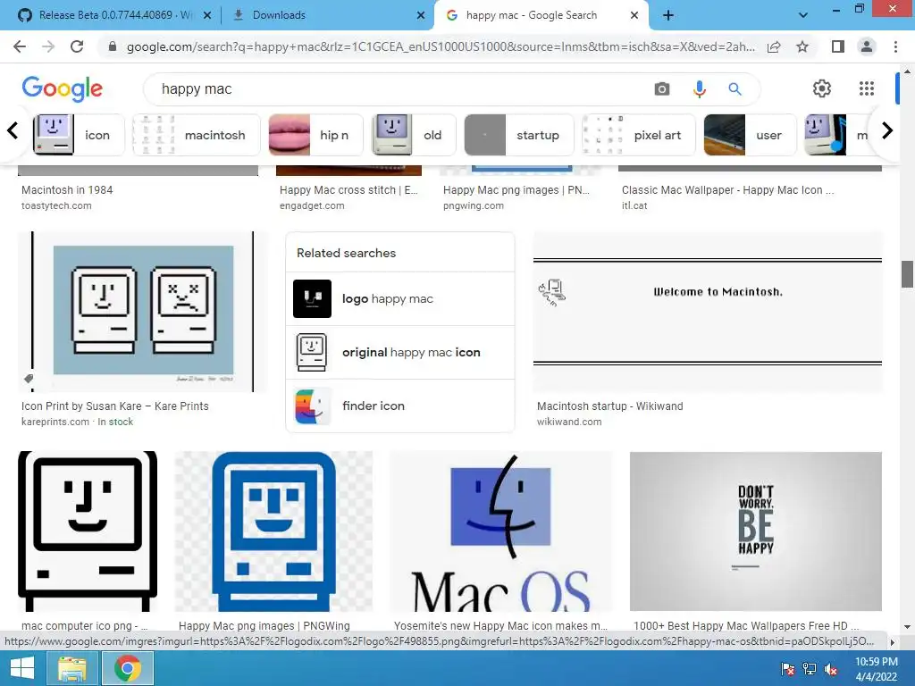Viewport: 915px width, 686px height.
Task: Click the muted volume tray icon
Action: (x=830, y=669)
